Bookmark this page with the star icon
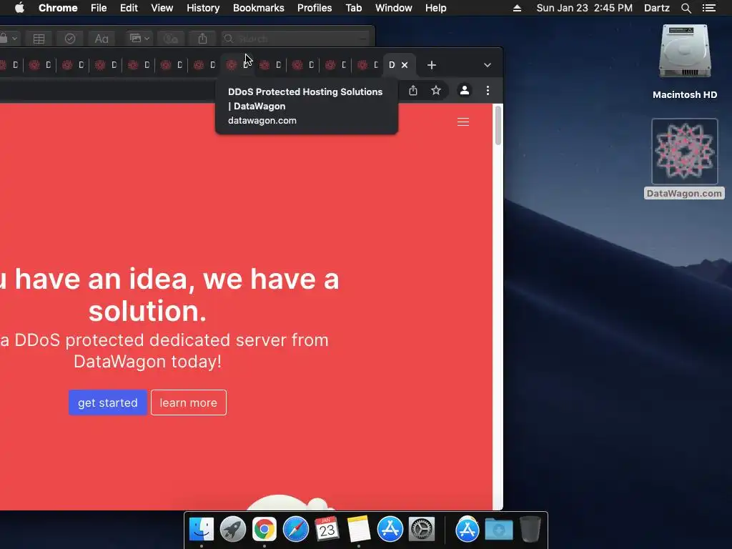Viewport: 732px width, 549px height. click(x=436, y=90)
